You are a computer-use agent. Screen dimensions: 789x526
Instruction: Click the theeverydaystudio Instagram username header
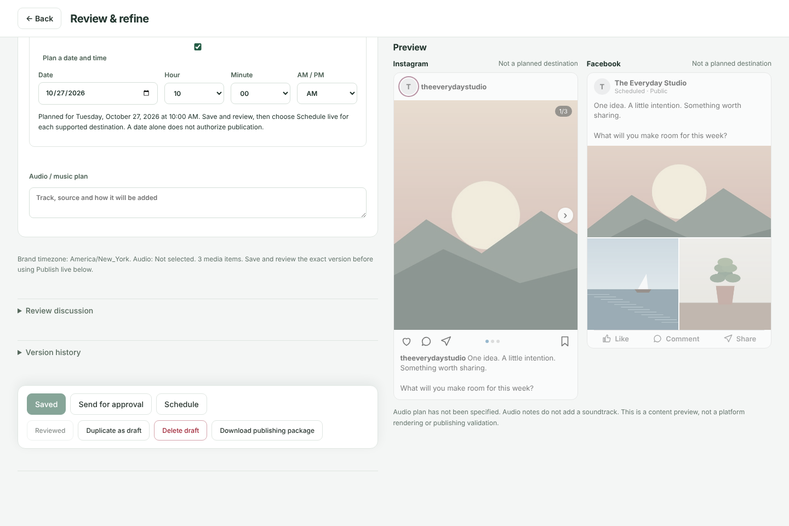(x=454, y=87)
